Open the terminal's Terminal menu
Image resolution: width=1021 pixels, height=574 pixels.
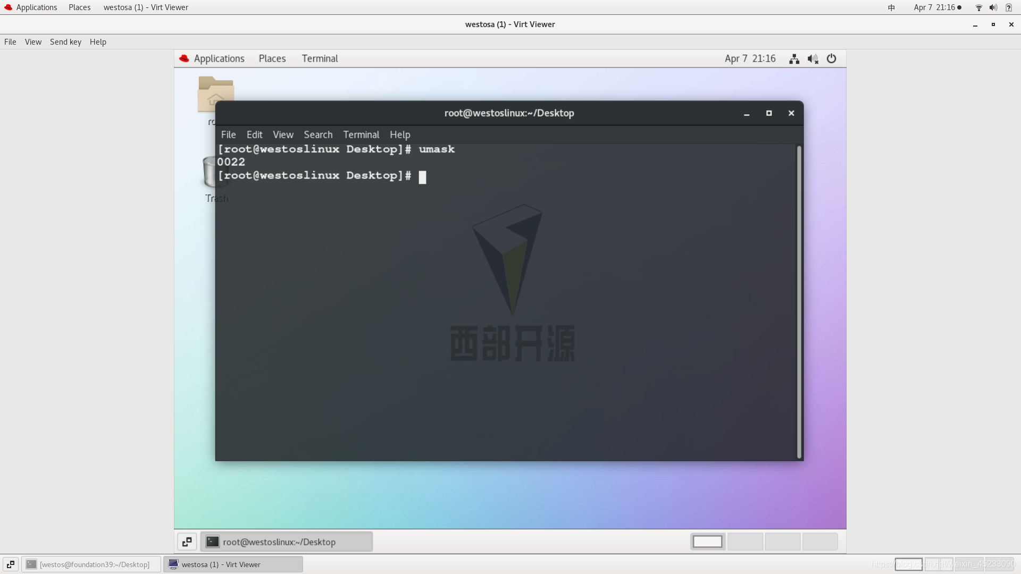(361, 135)
